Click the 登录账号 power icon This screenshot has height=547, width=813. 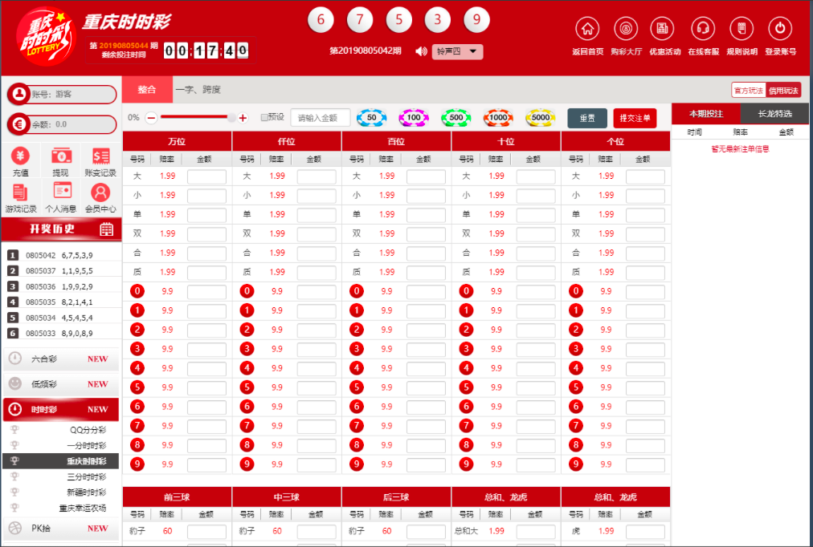point(779,29)
